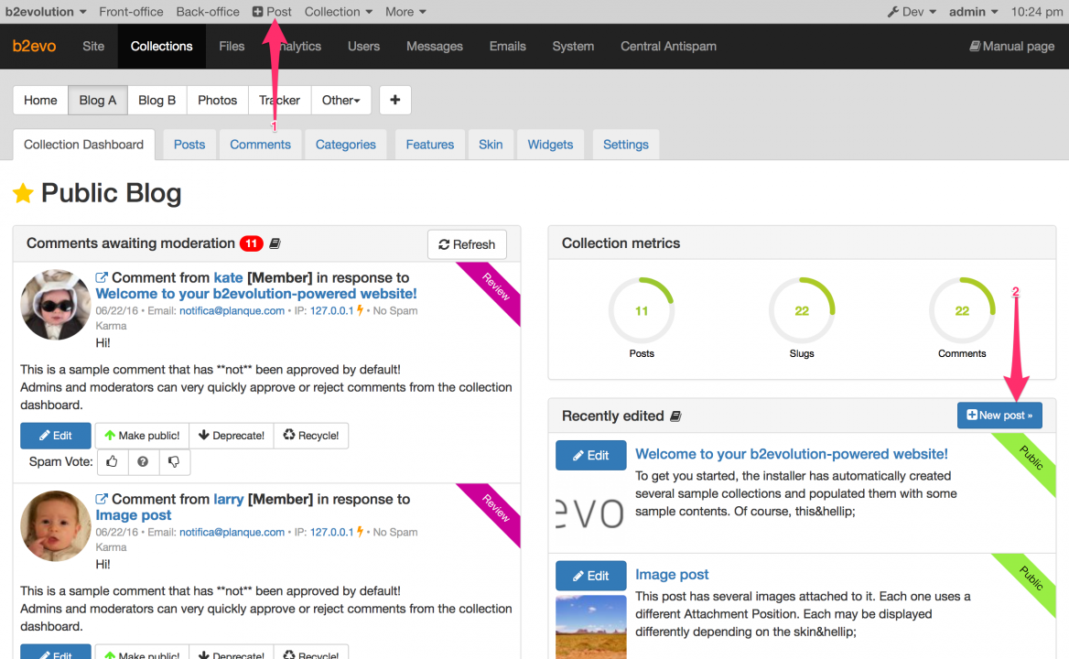Viewport: 1069px width, 659px height.
Task: Switch to the Settings tab
Action: point(626,145)
